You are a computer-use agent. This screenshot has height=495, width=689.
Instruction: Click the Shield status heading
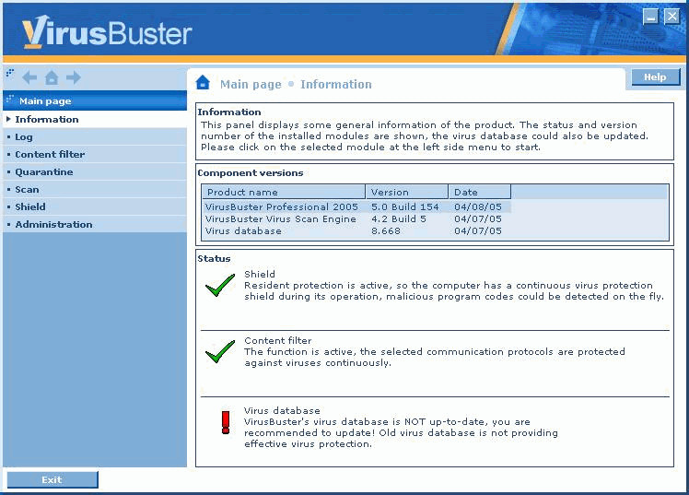point(260,275)
